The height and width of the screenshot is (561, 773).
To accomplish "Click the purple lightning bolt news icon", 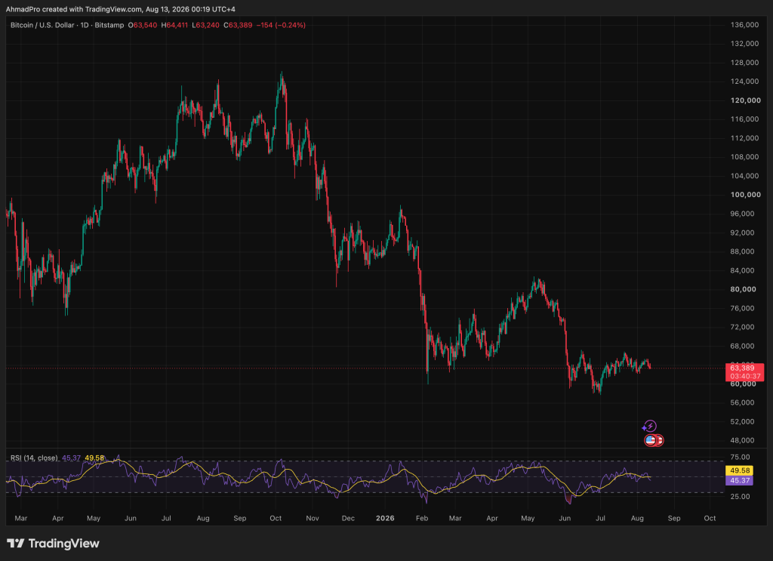I will (x=650, y=426).
